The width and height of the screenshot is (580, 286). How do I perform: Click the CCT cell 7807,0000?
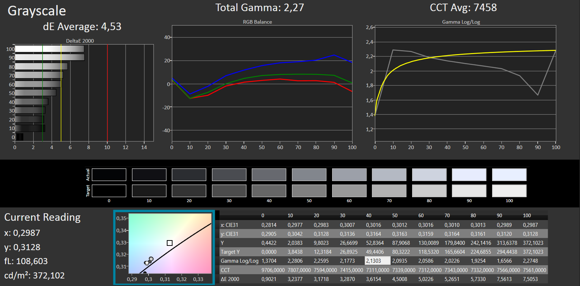tap(299, 270)
